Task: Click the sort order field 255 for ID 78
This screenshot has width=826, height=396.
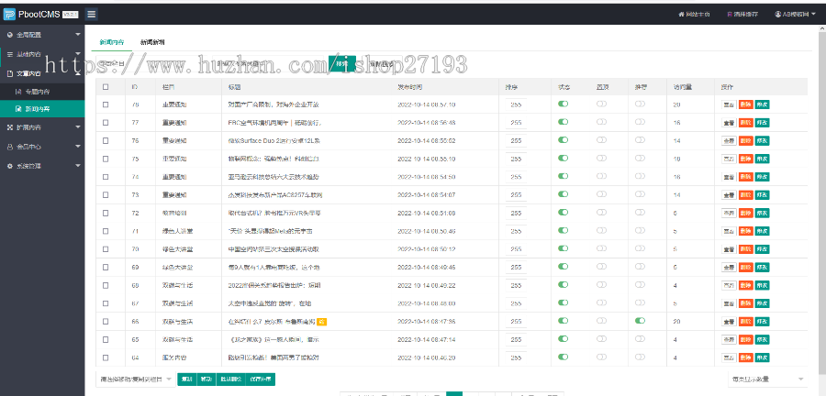Action: point(516,104)
